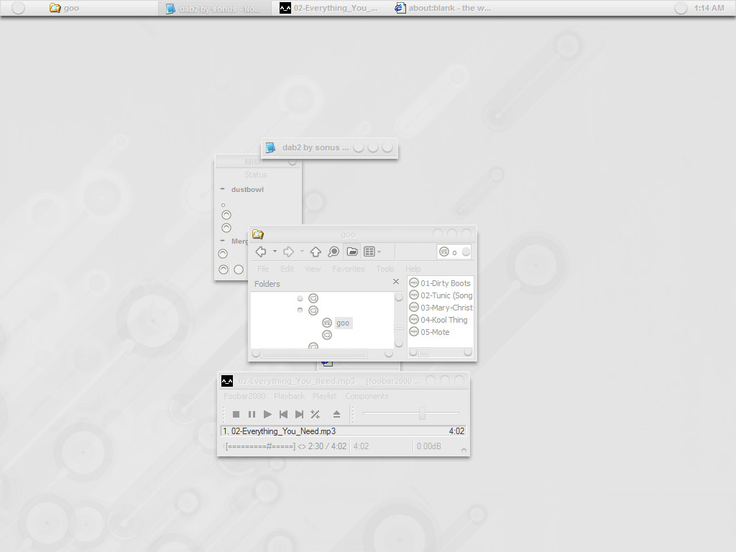Open the Components menu
The height and width of the screenshot is (552, 736).
point(367,396)
